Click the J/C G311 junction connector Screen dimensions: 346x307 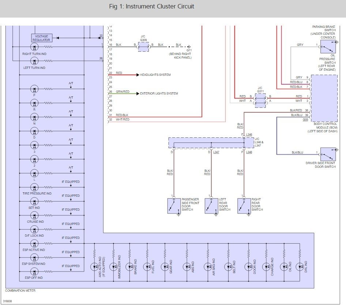click(x=260, y=101)
